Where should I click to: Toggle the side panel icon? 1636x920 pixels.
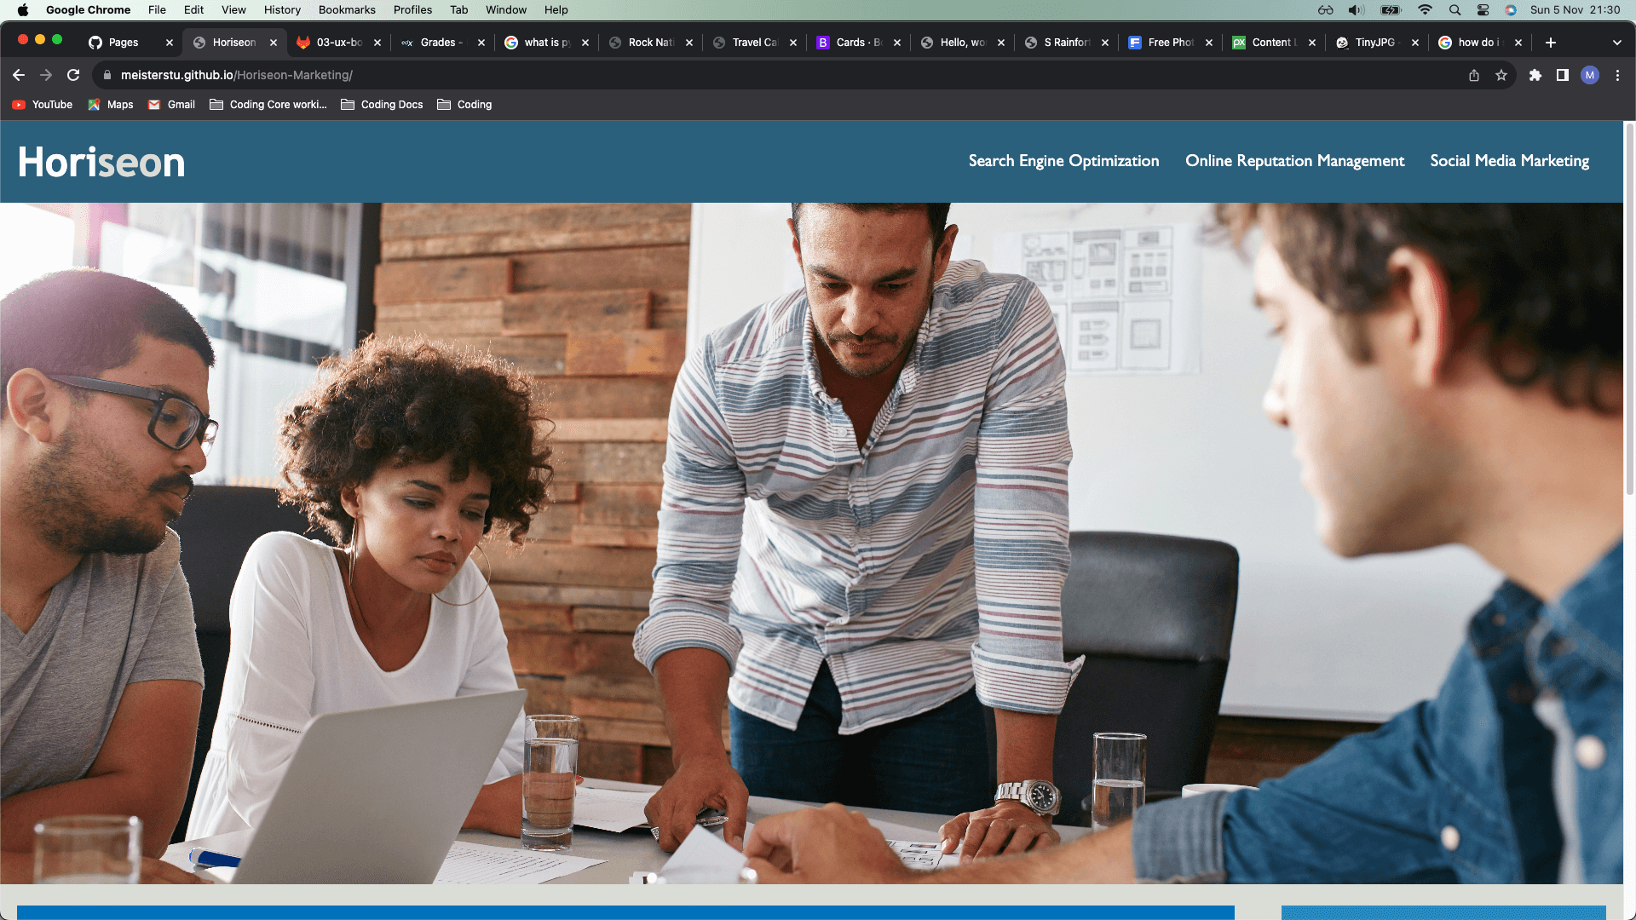pos(1563,75)
